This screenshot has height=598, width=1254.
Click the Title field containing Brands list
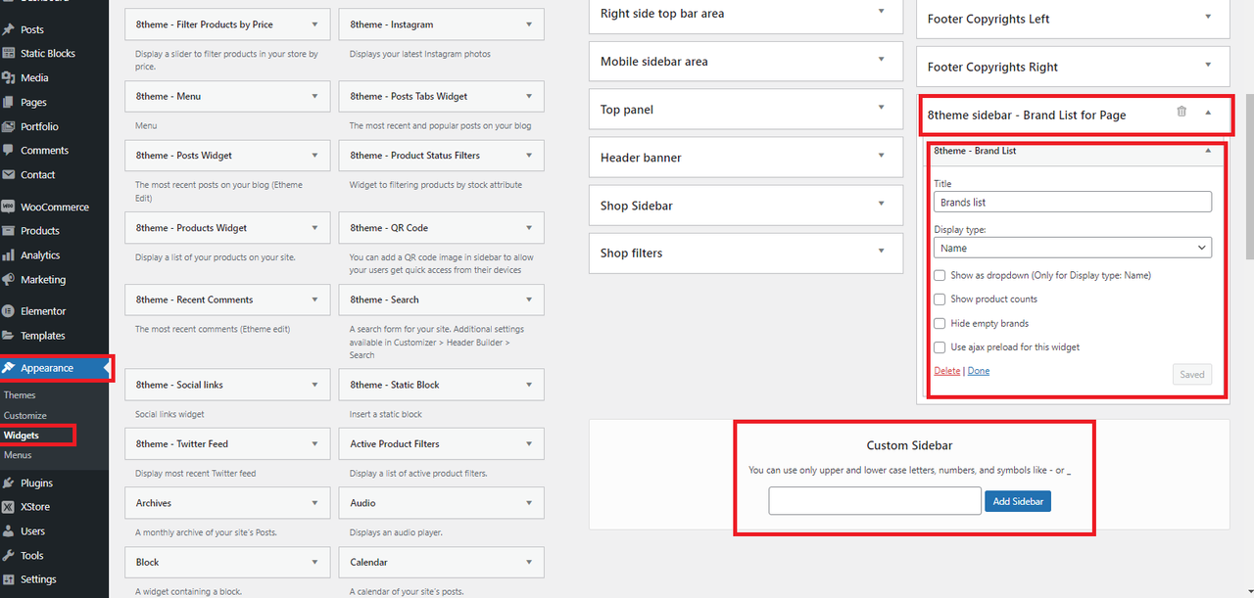coord(1073,202)
